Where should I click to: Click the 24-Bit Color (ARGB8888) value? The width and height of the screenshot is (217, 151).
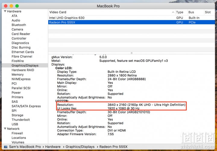point(127,79)
